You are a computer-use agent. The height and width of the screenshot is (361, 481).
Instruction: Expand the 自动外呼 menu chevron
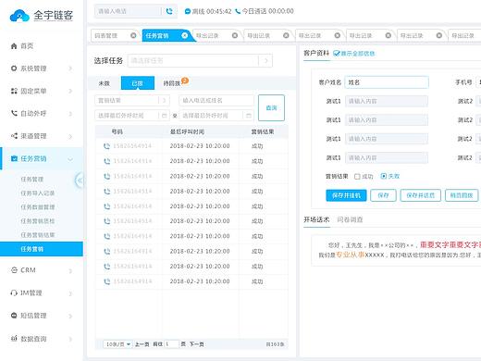[70, 114]
